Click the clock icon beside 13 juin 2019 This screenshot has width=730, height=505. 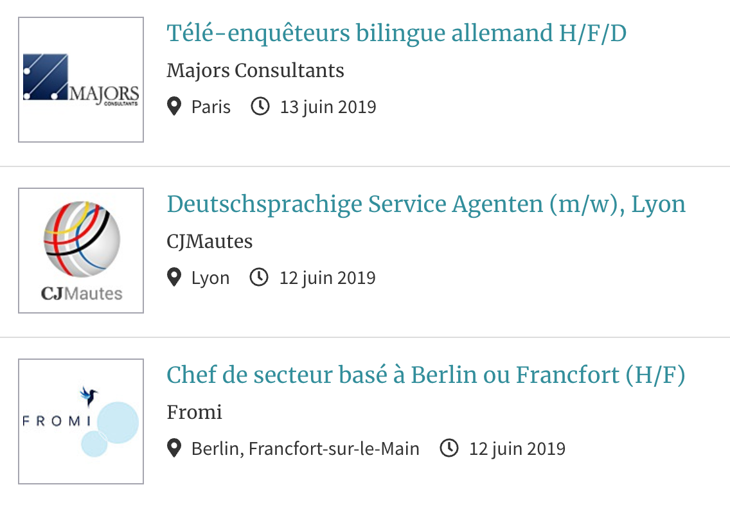260,106
